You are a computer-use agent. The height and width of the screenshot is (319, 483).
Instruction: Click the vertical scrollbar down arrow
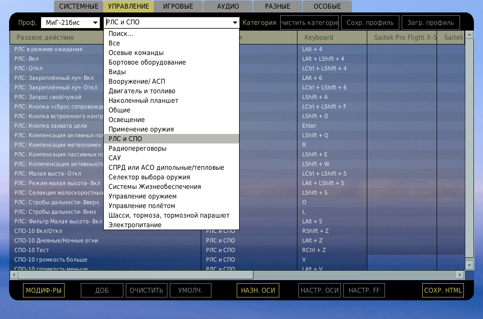point(469,265)
